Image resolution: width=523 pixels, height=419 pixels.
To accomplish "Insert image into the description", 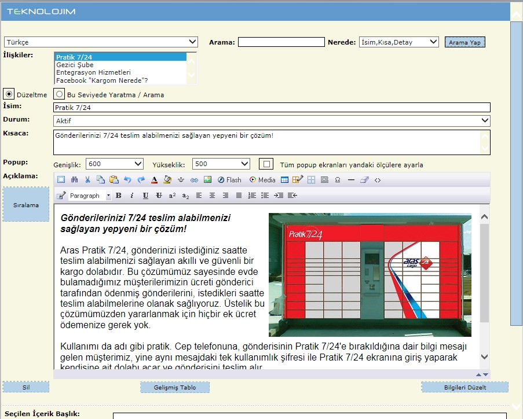I will click(x=207, y=180).
